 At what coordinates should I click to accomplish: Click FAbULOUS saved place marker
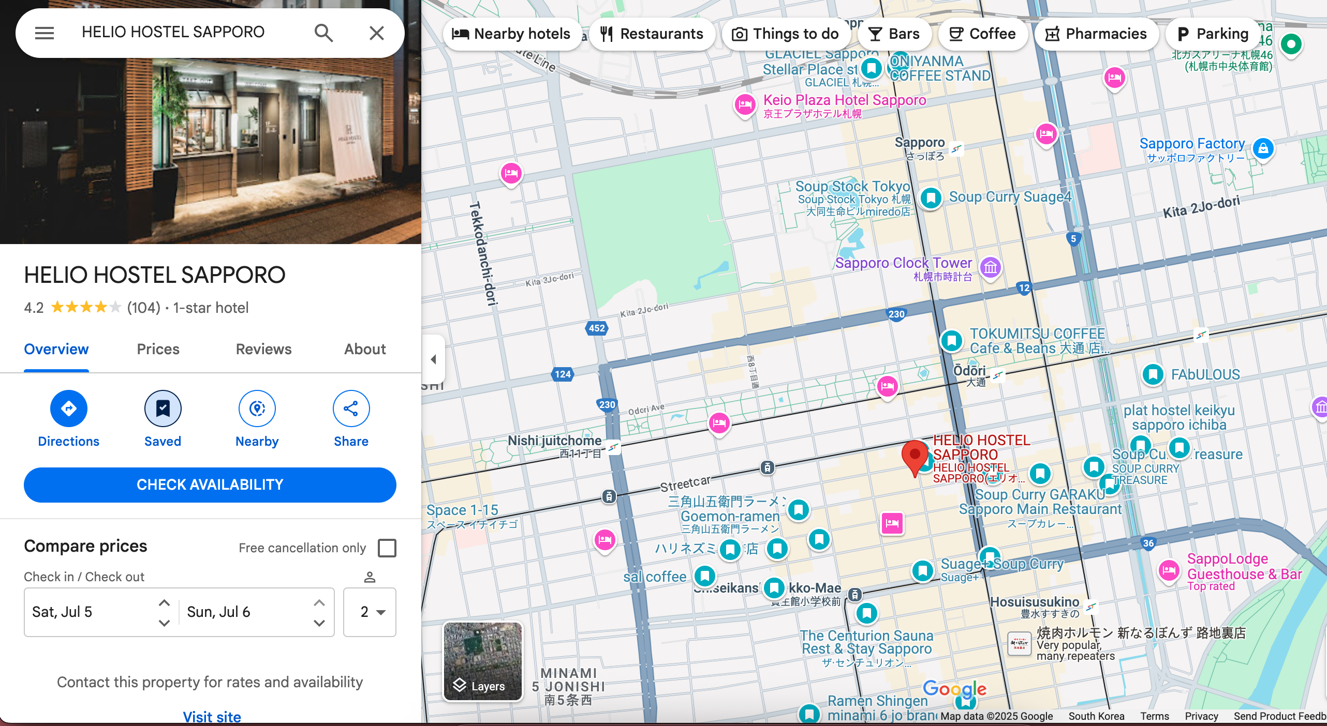point(1153,374)
